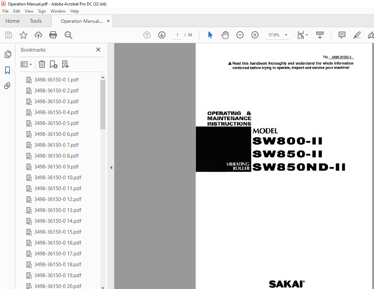Open the File menu
The image size is (374, 289).
tap(5, 11)
